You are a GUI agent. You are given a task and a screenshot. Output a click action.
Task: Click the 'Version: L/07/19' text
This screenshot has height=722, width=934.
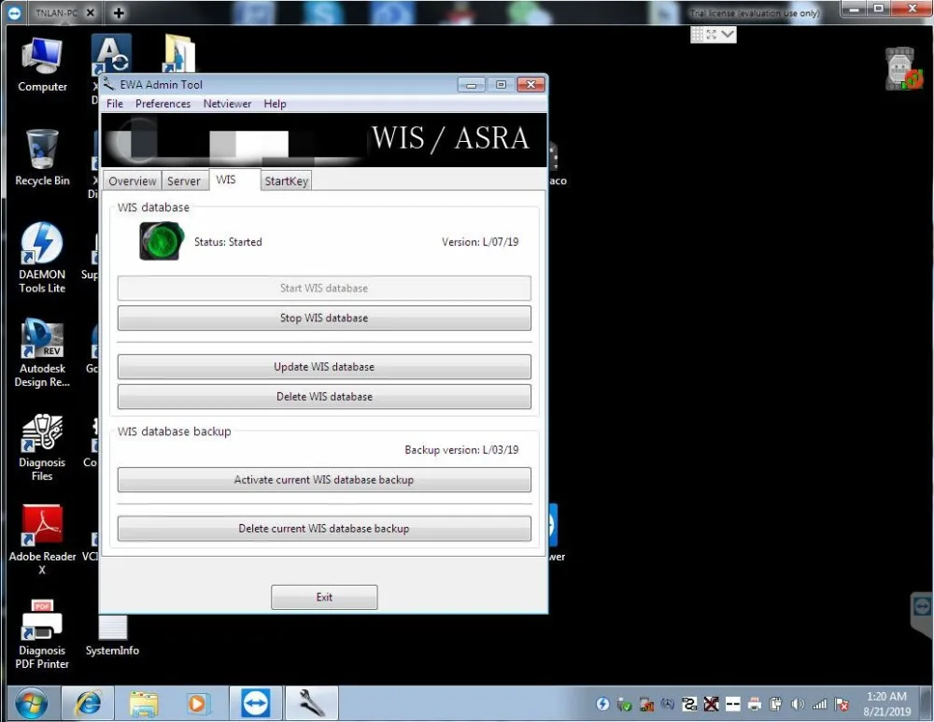pyautogui.click(x=480, y=242)
